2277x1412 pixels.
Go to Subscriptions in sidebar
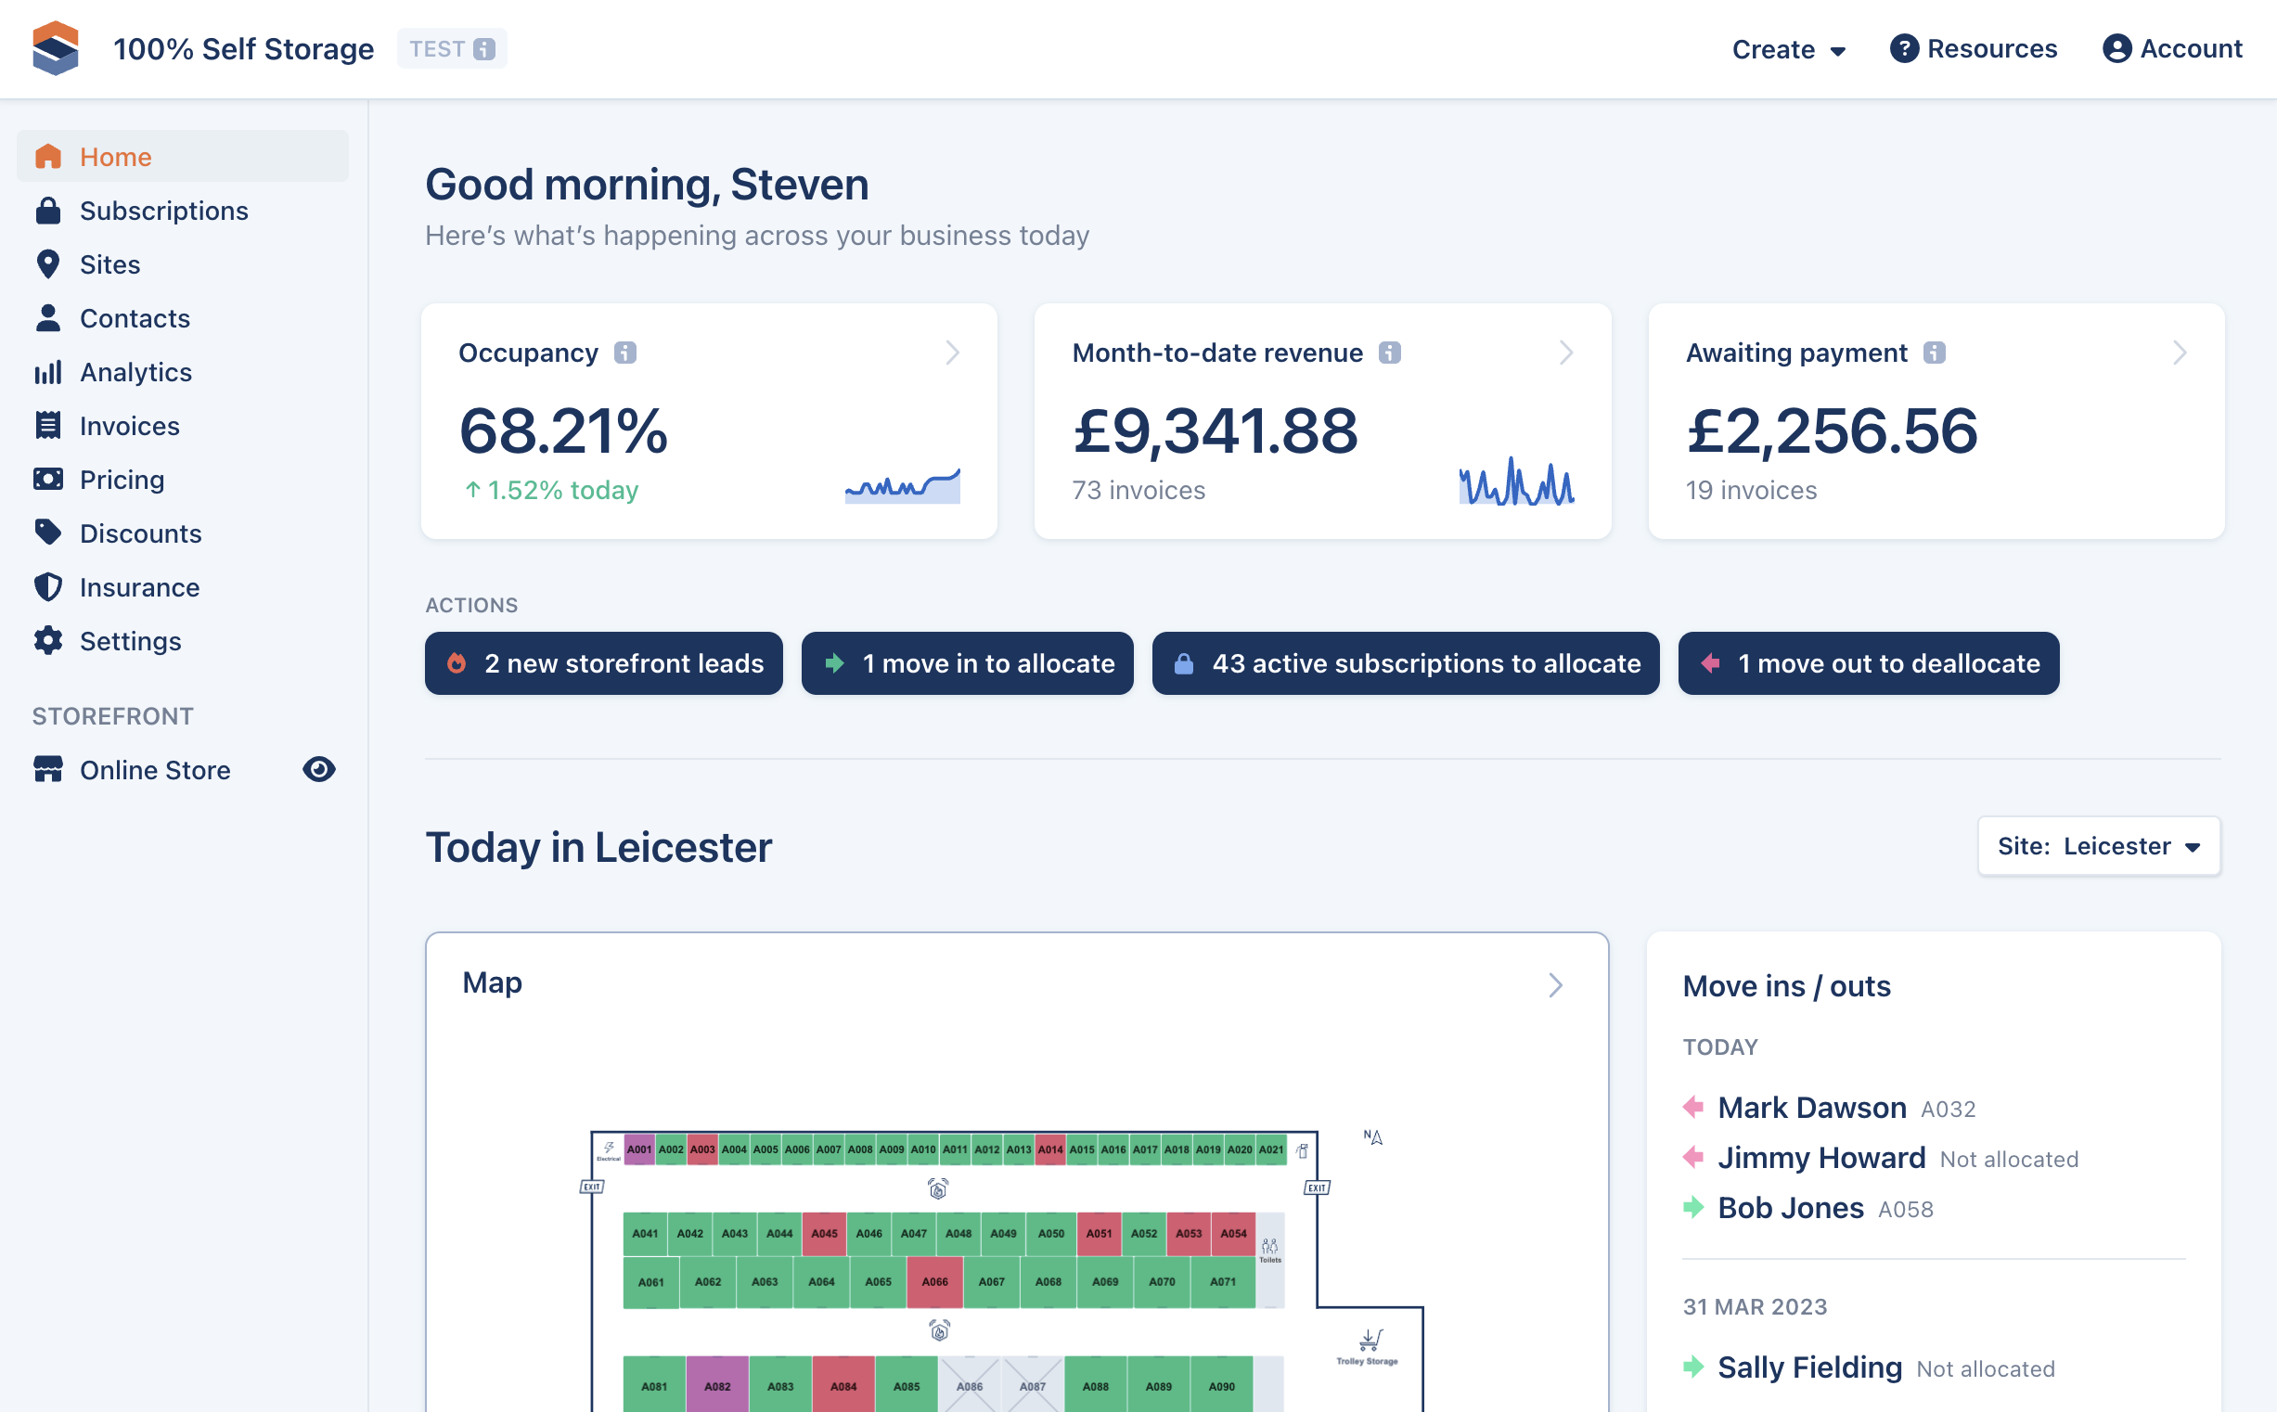coord(163,211)
